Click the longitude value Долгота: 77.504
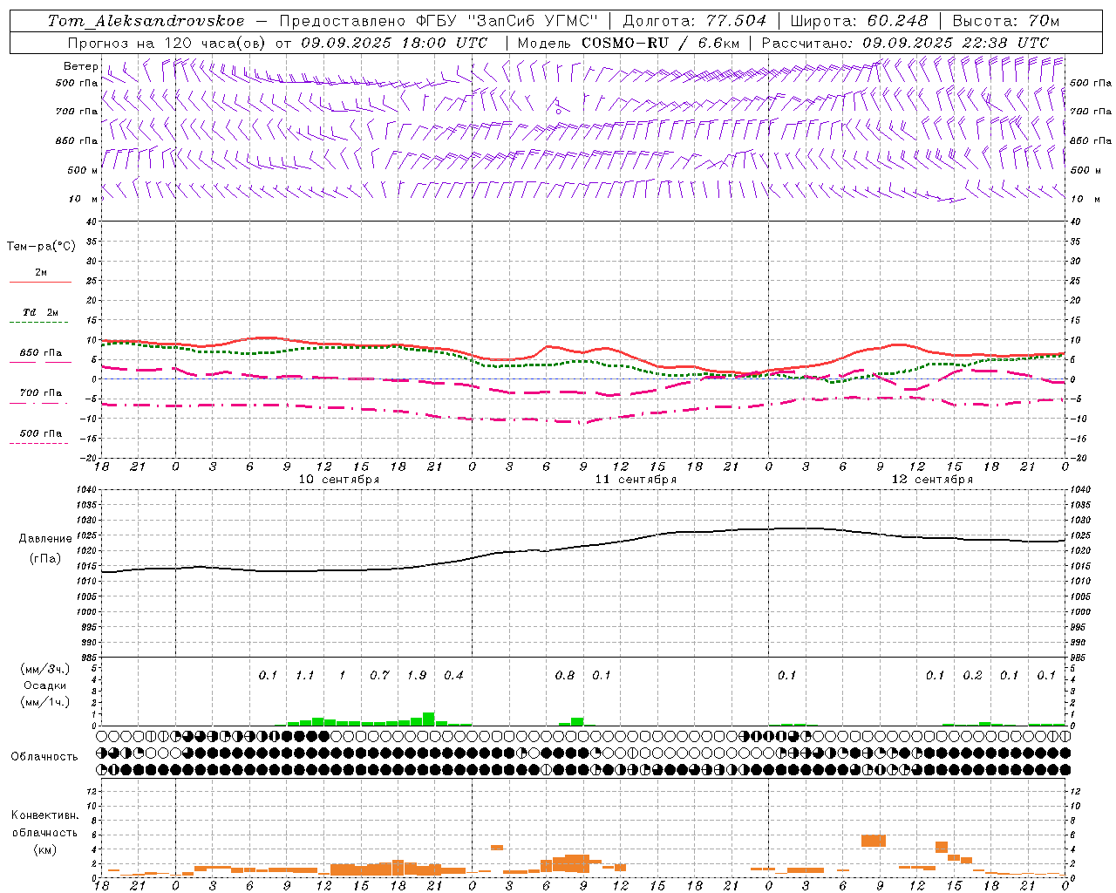This screenshot has width=1116, height=893. pos(695,20)
